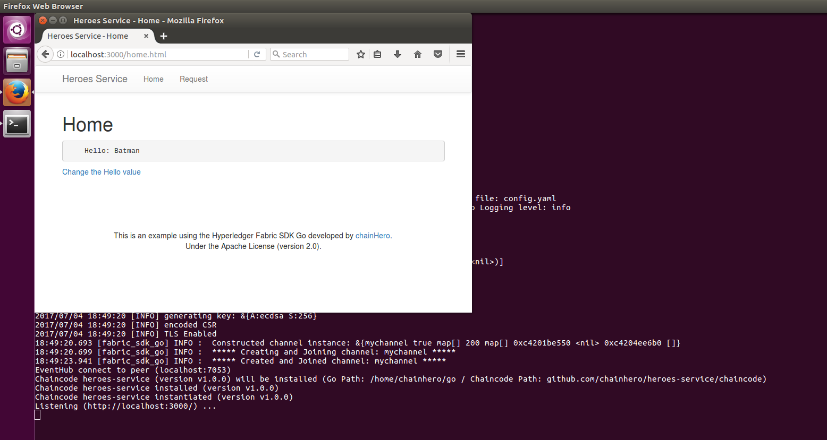Click the search magnifier icon
Screen dimensions: 827x440
click(276, 54)
